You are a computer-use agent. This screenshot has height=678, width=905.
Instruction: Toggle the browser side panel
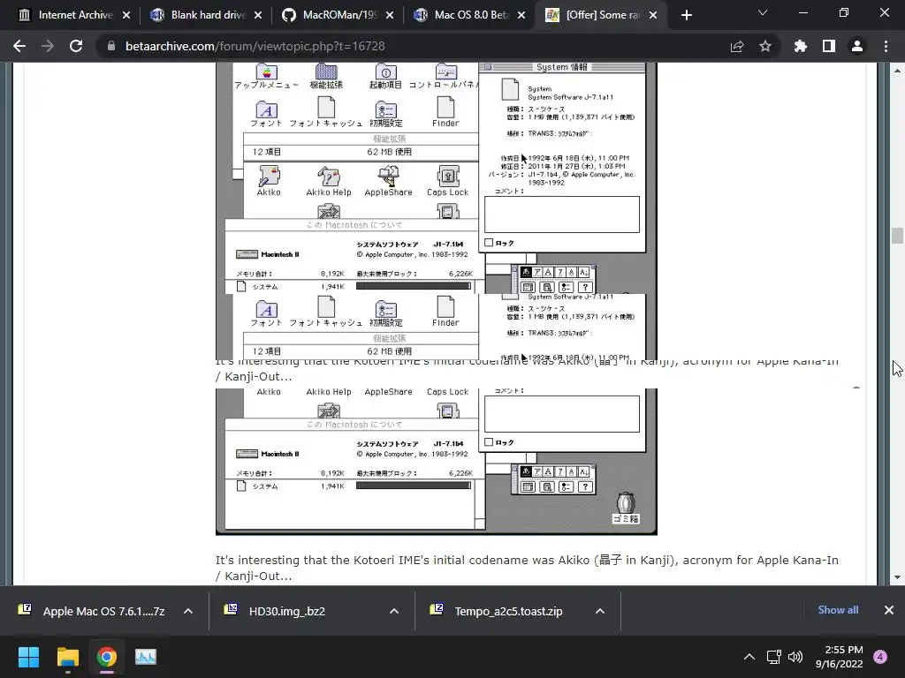tap(829, 46)
